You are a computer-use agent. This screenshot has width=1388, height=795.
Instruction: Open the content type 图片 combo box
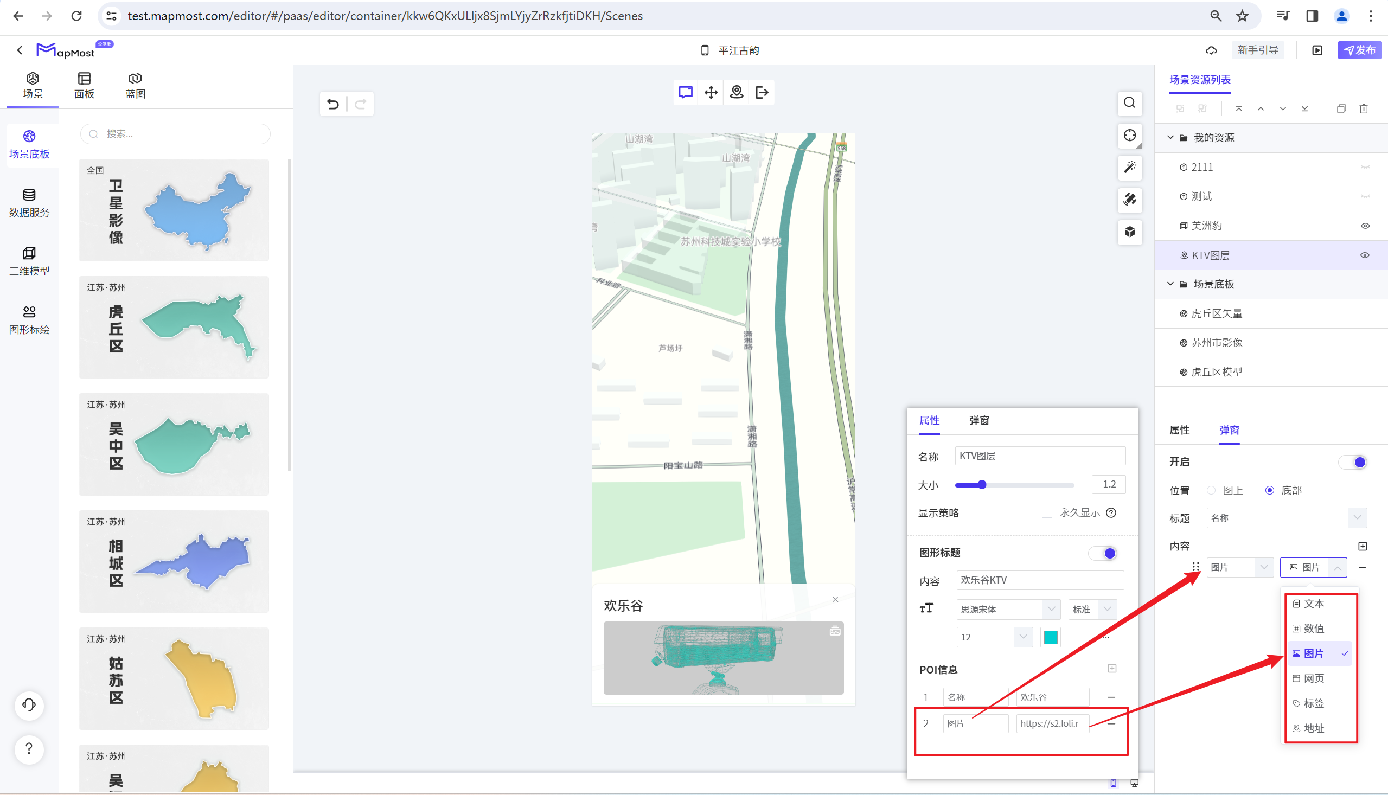coord(1313,567)
